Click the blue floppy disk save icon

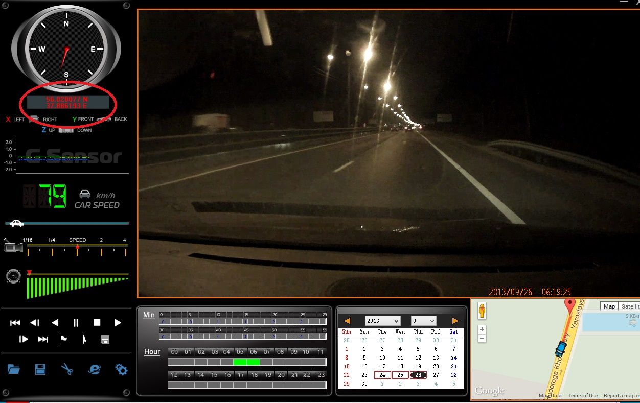click(x=40, y=369)
